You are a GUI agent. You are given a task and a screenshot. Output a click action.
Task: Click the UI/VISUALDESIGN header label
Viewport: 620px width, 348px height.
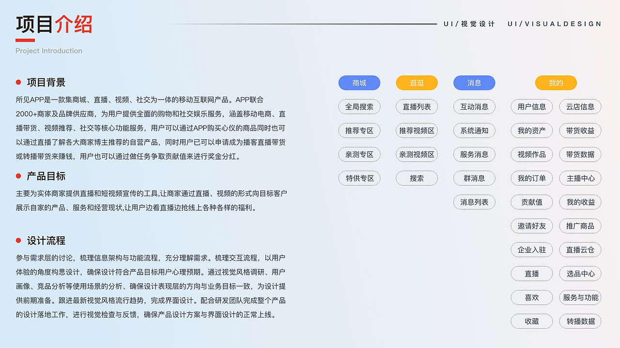pyautogui.click(x=555, y=24)
